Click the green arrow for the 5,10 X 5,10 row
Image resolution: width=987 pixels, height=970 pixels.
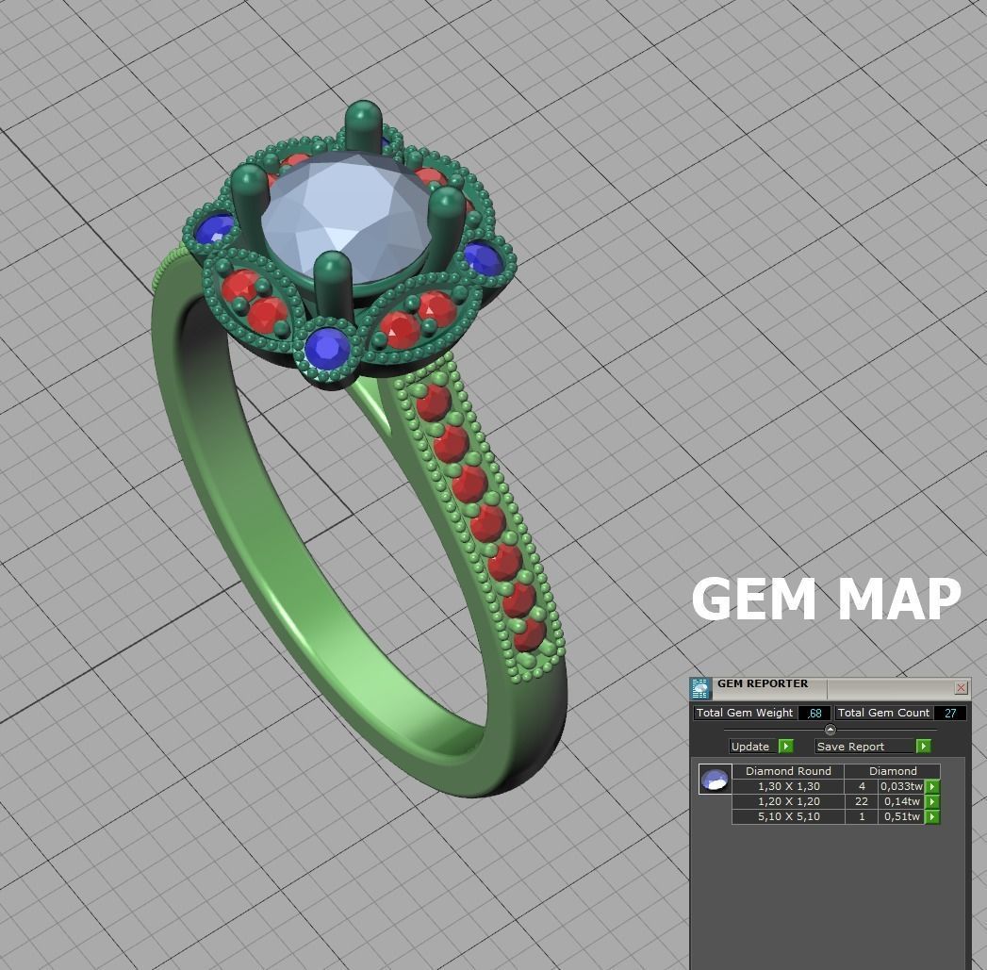(x=932, y=816)
